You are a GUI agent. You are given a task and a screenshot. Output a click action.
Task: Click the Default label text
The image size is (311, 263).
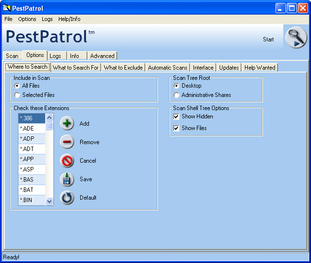(x=88, y=198)
